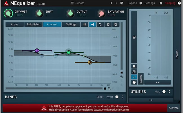Click the vertical scrollbar beside graph

pos(122,46)
